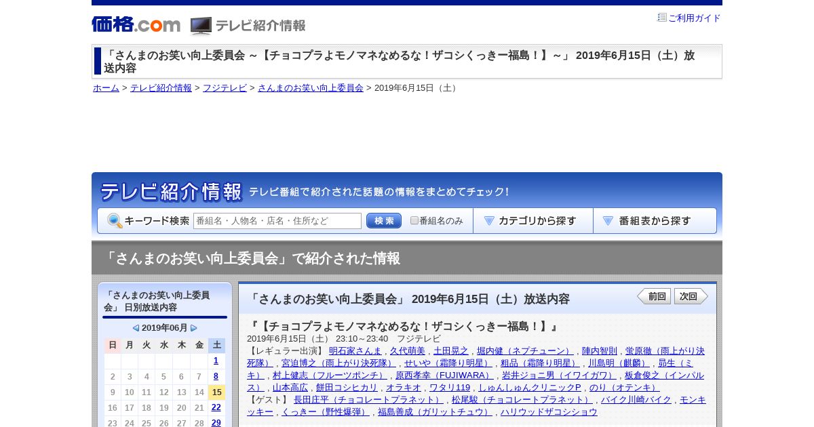Image resolution: width=814 pixels, height=427 pixels.
Task: Open 村上健志（フルーツポンチ） link
Action: click(x=330, y=375)
